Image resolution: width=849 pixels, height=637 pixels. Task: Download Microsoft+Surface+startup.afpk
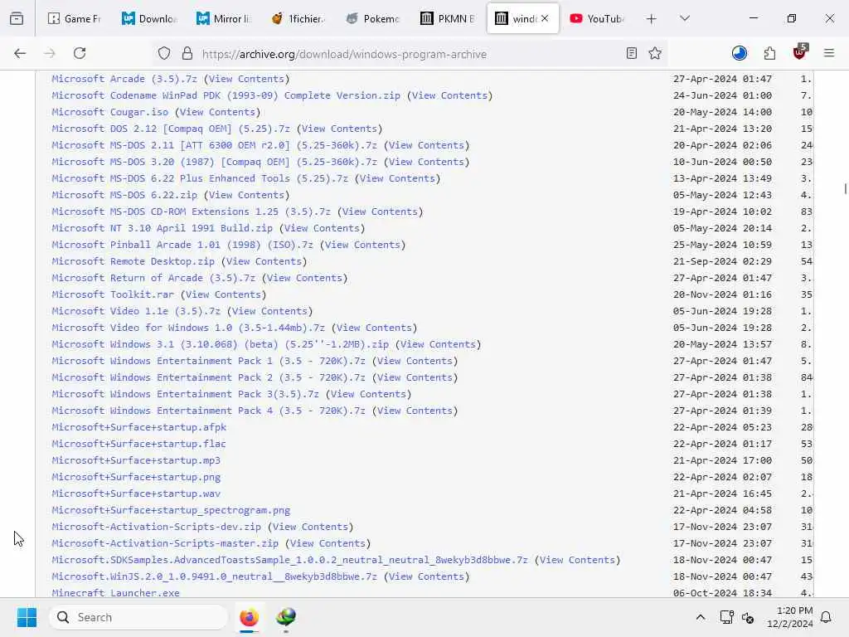[x=138, y=427]
